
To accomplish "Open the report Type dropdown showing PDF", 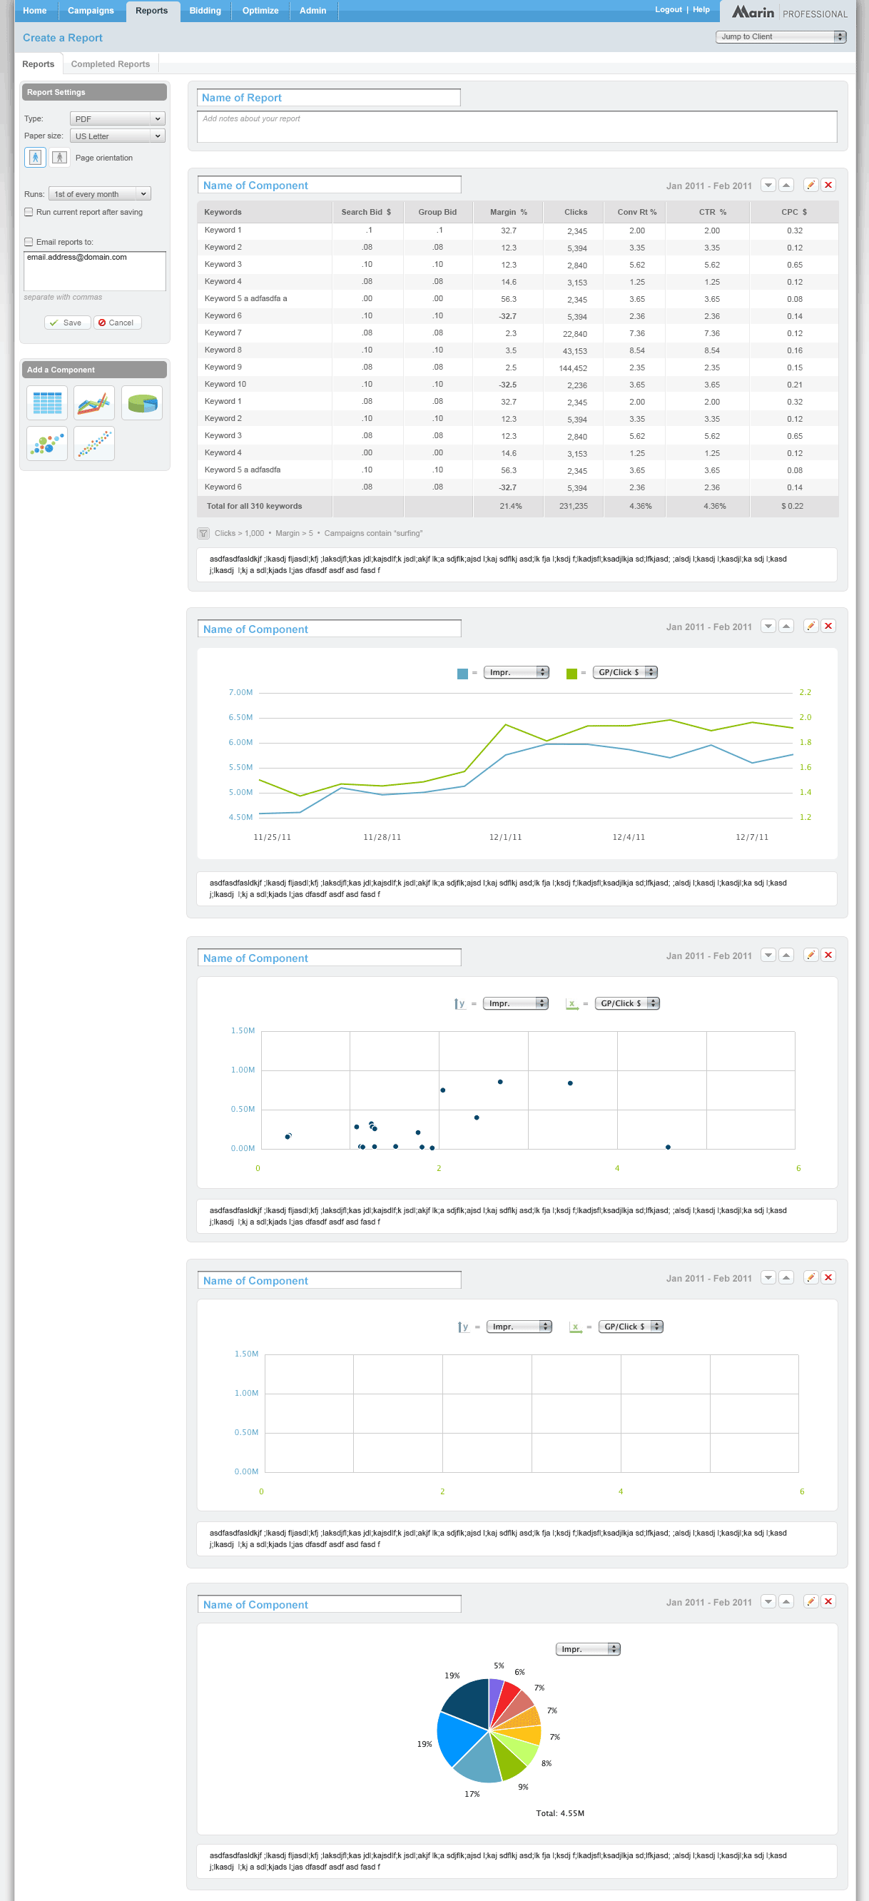I will pos(117,118).
